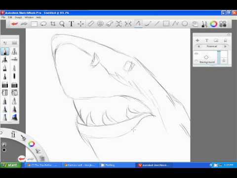Click the Undo arrow in the top toolbar
The width and height of the screenshot is (237, 178).
tap(14, 24)
